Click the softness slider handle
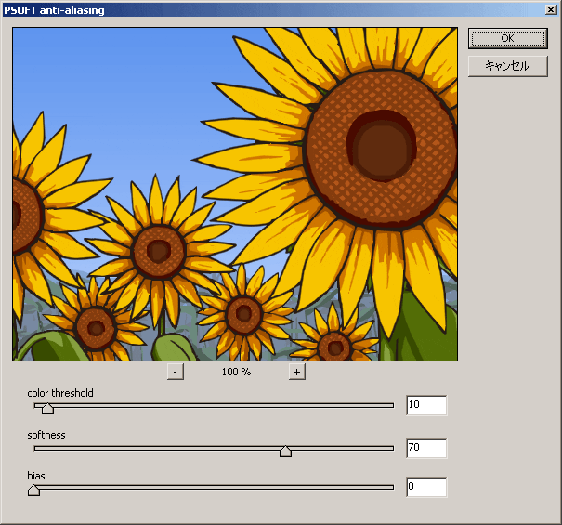 pos(285,450)
